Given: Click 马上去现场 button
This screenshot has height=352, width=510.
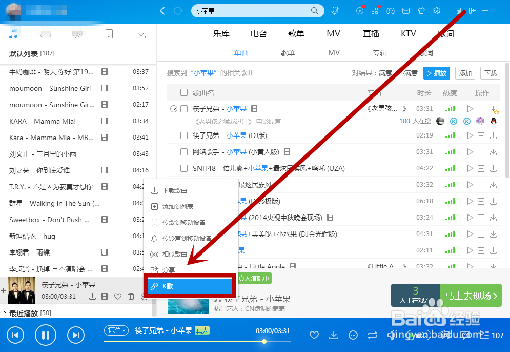Looking at the screenshot, I should (x=471, y=296).
